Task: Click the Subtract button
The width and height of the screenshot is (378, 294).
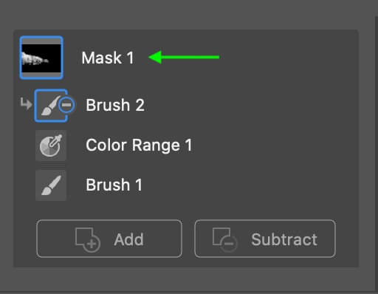Action: pos(265,239)
